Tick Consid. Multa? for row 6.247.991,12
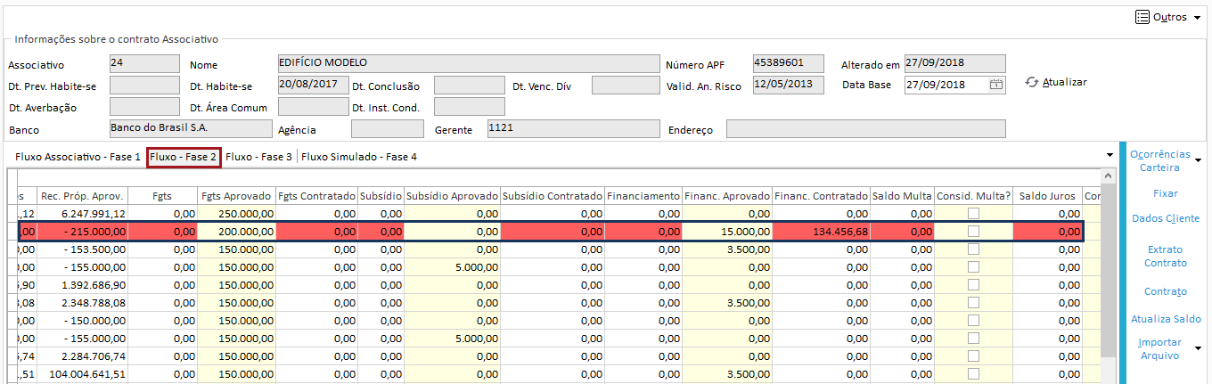Screen dimensions: 1212x384 pos(973,214)
